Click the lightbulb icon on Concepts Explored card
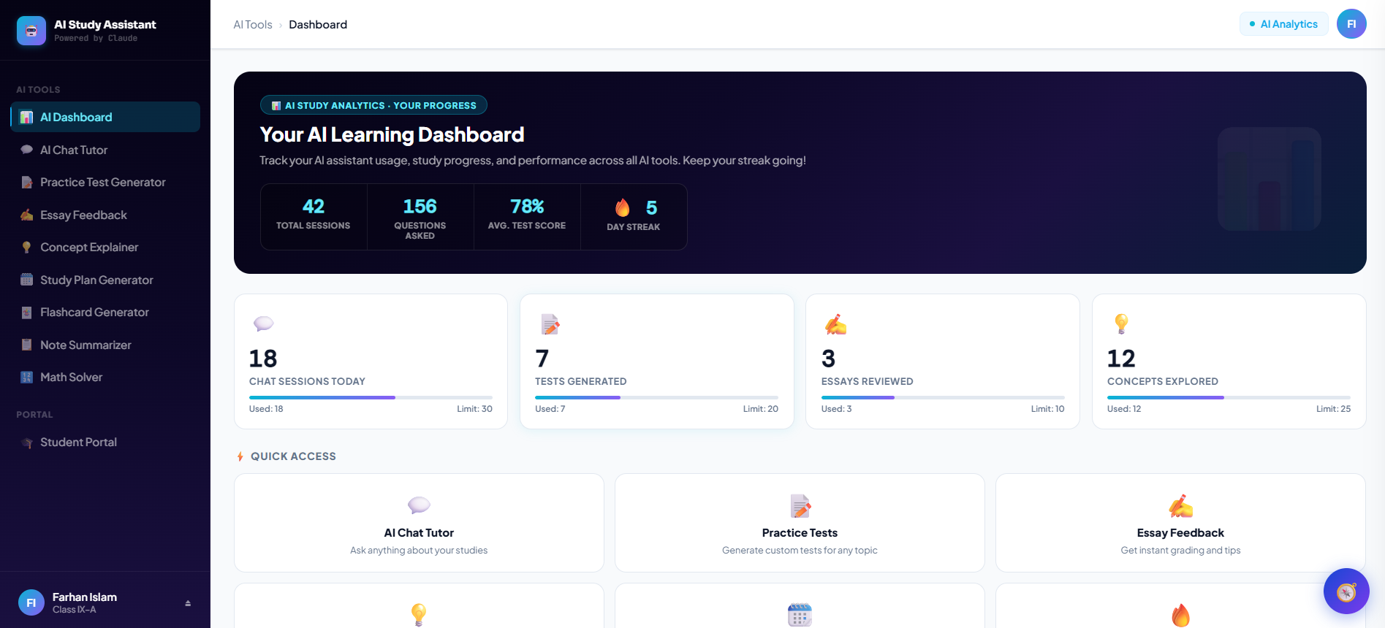Image resolution: width=1385 pixels, height=628 pixels. pyautogui.click(x=1121, y=323)
